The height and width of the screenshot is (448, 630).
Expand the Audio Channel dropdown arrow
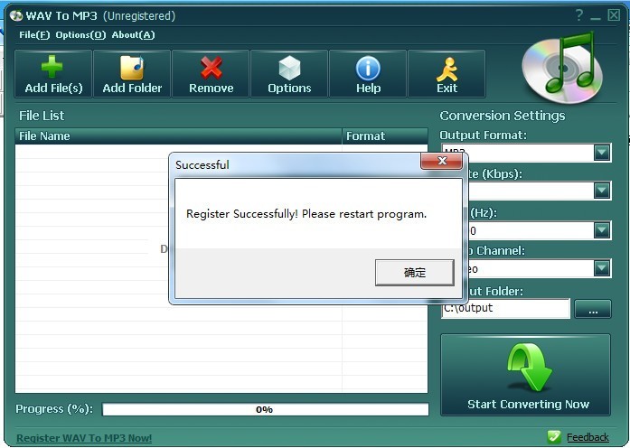(x=602, y=268)
